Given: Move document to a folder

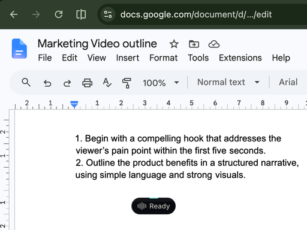Looking at the screenshot, I should tap(194, 44).
